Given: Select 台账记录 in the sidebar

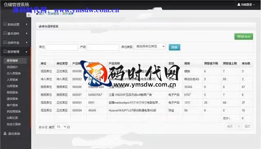Looking at the screenshot, I should coord(12,118).
